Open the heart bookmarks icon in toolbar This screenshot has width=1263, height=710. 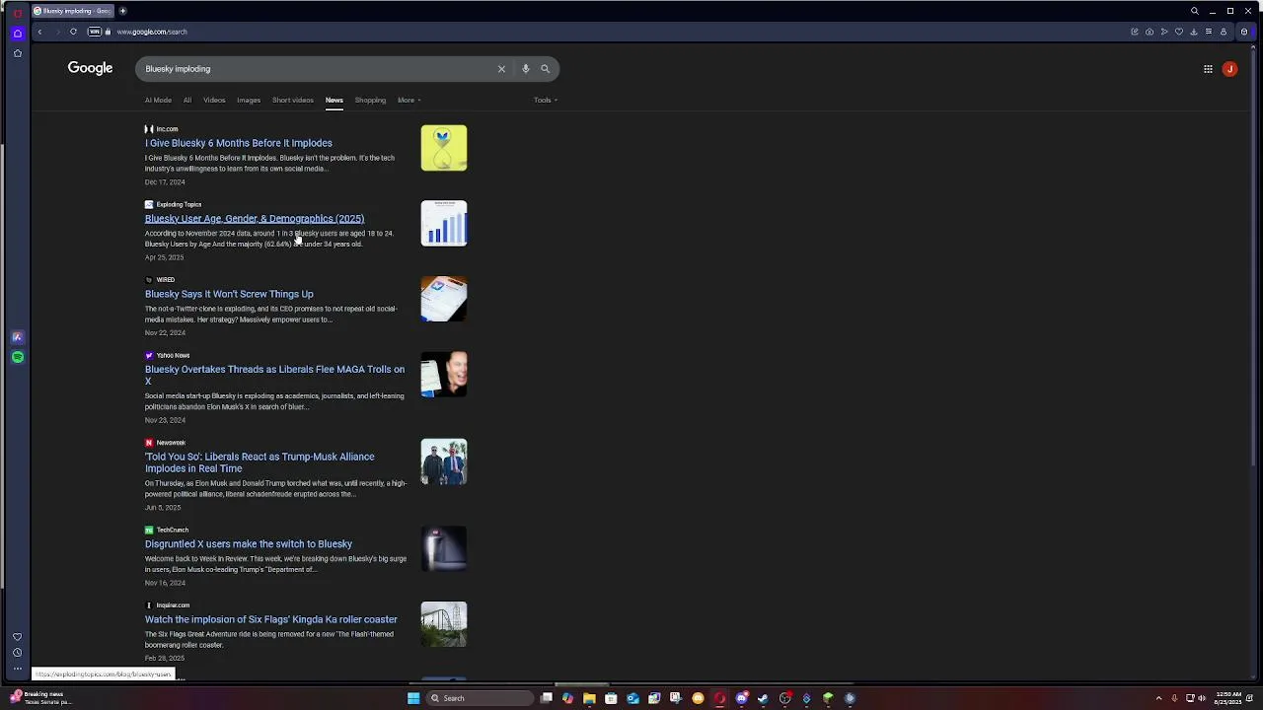coord(1178,32)
